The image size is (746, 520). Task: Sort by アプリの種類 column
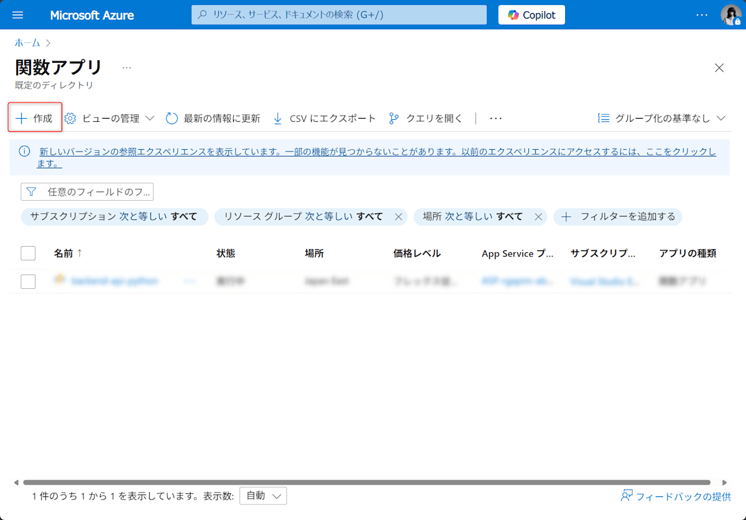[688, 253]
